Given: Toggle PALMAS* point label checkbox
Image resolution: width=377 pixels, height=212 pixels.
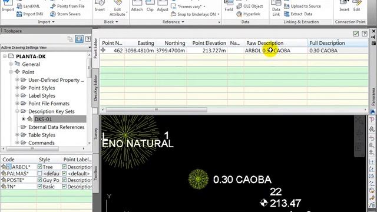Looking at the screenshot, I should (x=64, y=173).
